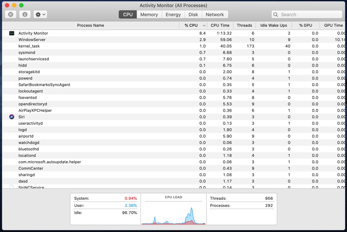
Task: Select the sharingd process
Action: (173, 175)
